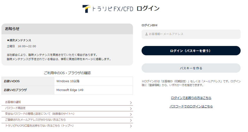
Task: Click the chevron on 安全なパスワード row
Action: [x=131, y=114]
